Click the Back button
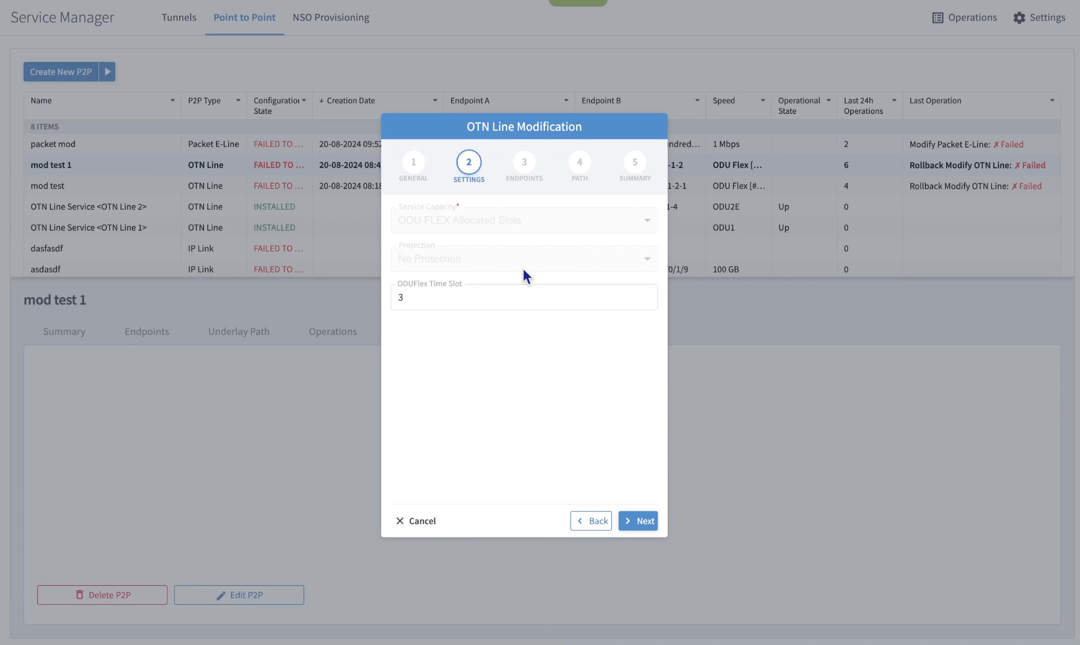 591,521
